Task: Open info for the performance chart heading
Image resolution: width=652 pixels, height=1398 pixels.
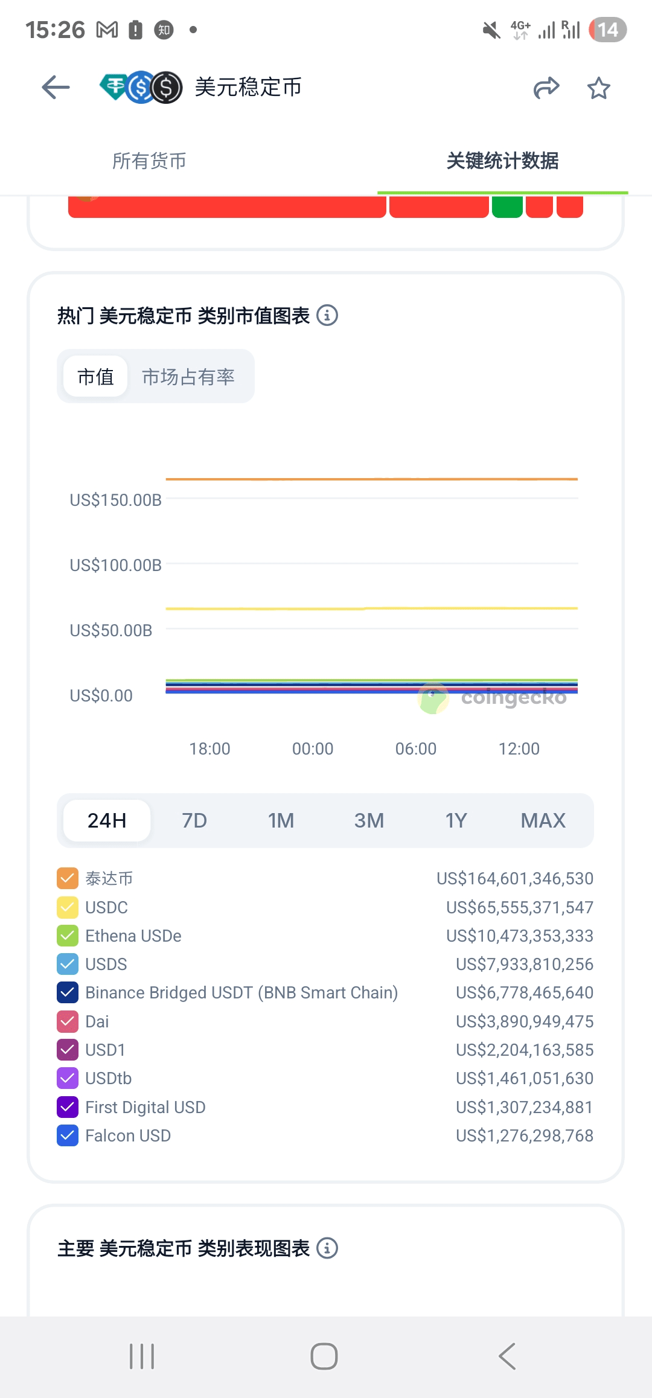Action: [x=327, y=1248]
